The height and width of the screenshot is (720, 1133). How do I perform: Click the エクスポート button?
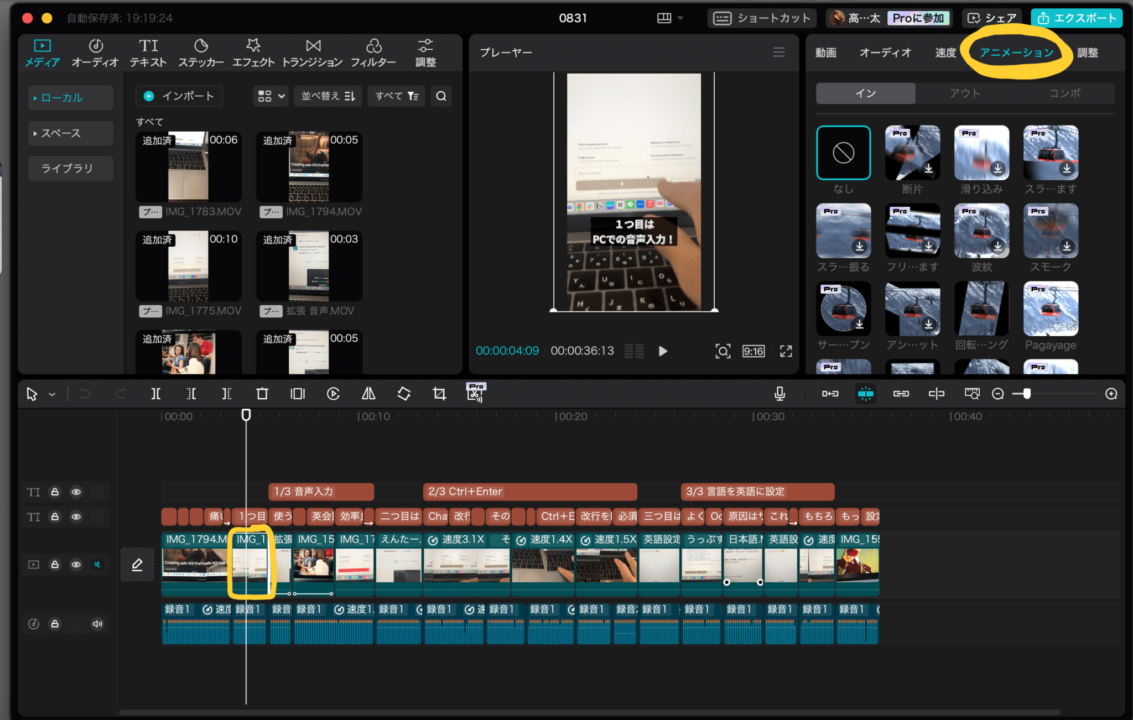coord(1077,18)
